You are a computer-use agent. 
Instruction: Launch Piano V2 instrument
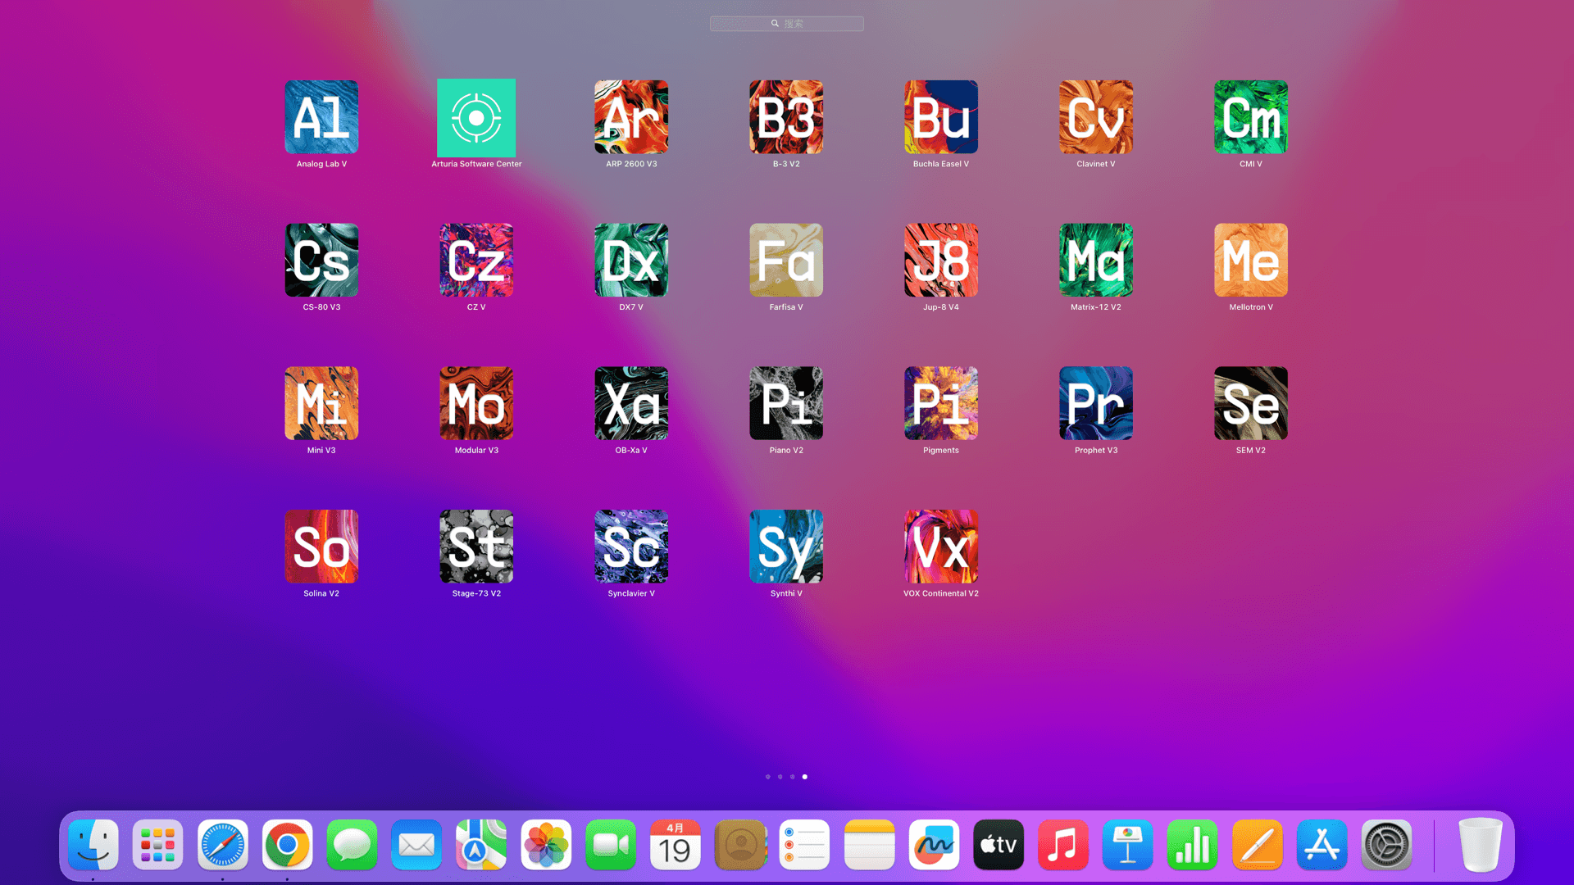pos(786,403)
